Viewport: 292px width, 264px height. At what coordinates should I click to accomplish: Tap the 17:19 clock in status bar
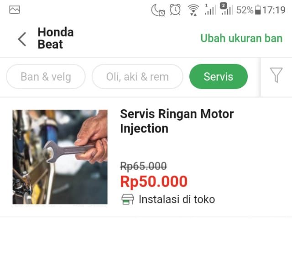click(274, 10)
